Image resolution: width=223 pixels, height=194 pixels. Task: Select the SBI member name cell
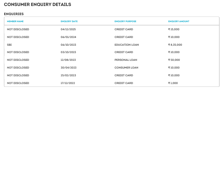click(9, 45)
